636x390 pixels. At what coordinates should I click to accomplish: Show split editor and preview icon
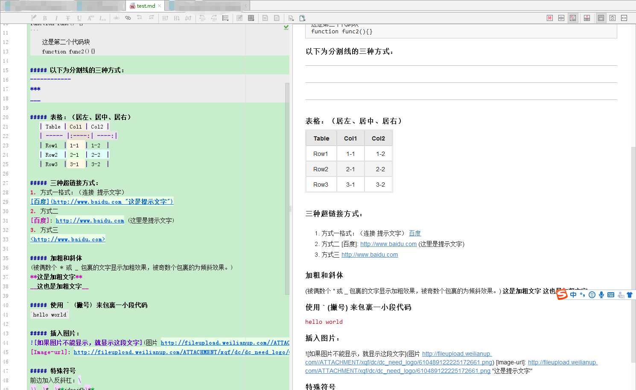[x=573, y=18]
